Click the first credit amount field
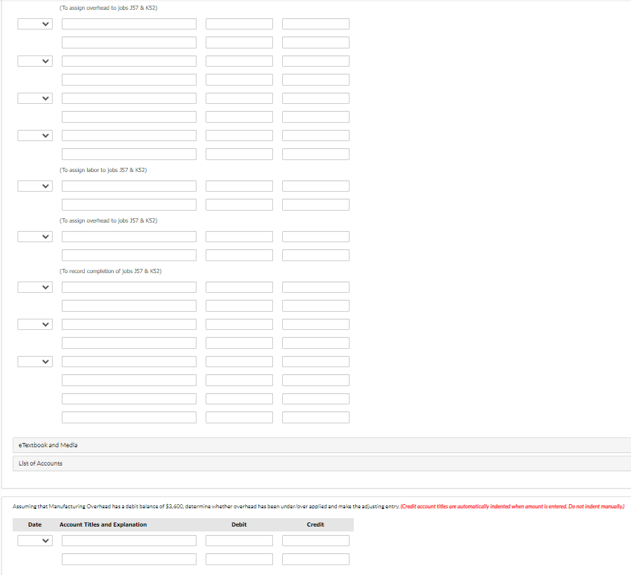Screen dimensions: 631x575 coord(315,23)
